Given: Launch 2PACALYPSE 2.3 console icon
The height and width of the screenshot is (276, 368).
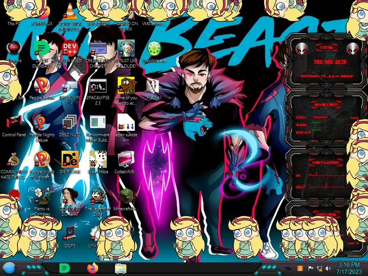Looking at the screenshot, I should [x=98, y=86].
